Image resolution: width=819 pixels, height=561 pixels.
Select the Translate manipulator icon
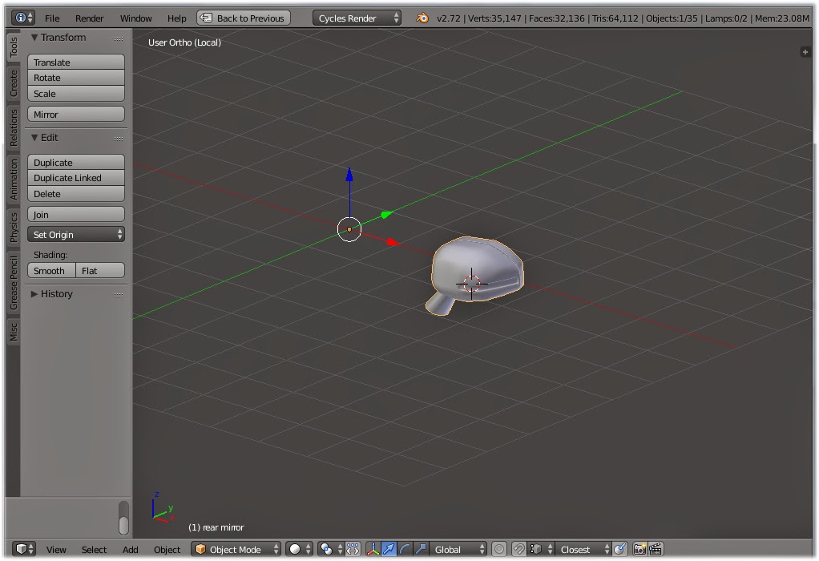point(388,550)
